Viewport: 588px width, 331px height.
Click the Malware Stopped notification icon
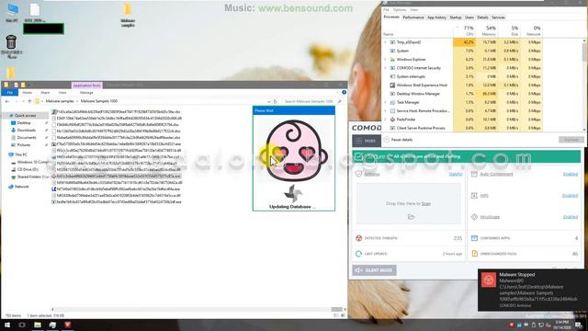point(489,280)
